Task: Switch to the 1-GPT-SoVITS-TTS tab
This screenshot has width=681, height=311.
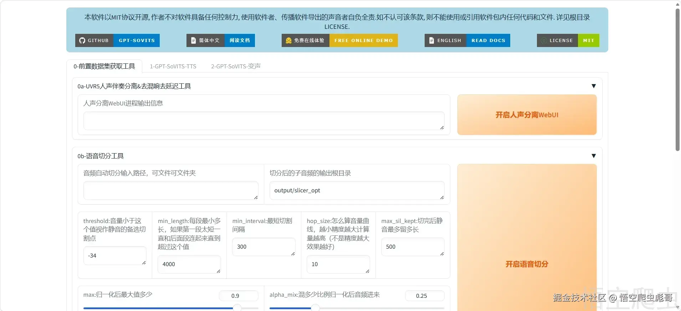Action: click(173, 66)
